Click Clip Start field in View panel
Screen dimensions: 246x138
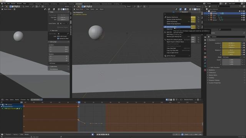click(63, 18)
